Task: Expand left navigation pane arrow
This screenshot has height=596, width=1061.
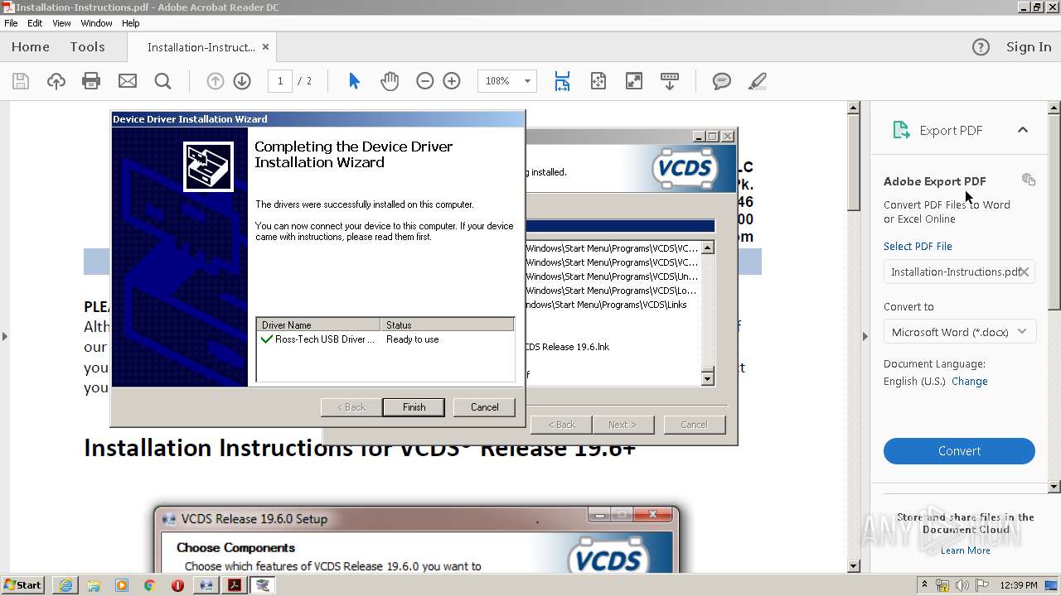Action: tap(5, 336)
